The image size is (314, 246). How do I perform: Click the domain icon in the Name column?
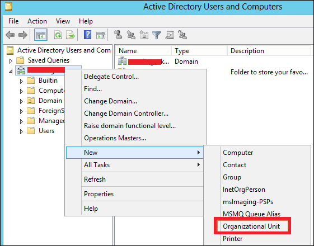pyautogui.click(x=122, y=61)
